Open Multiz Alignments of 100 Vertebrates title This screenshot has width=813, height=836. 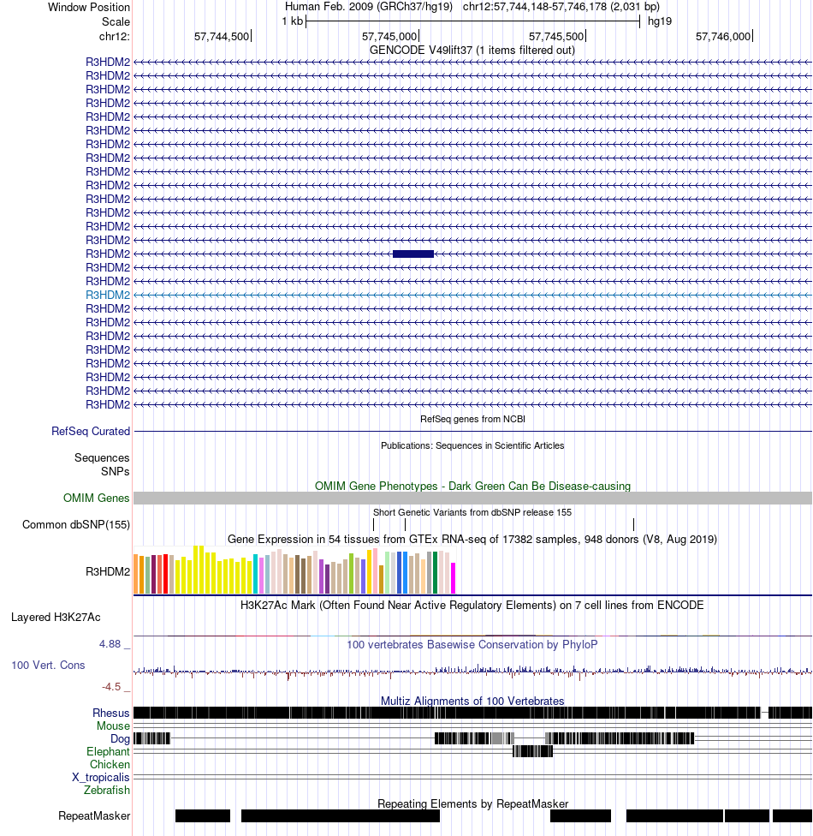472,702
